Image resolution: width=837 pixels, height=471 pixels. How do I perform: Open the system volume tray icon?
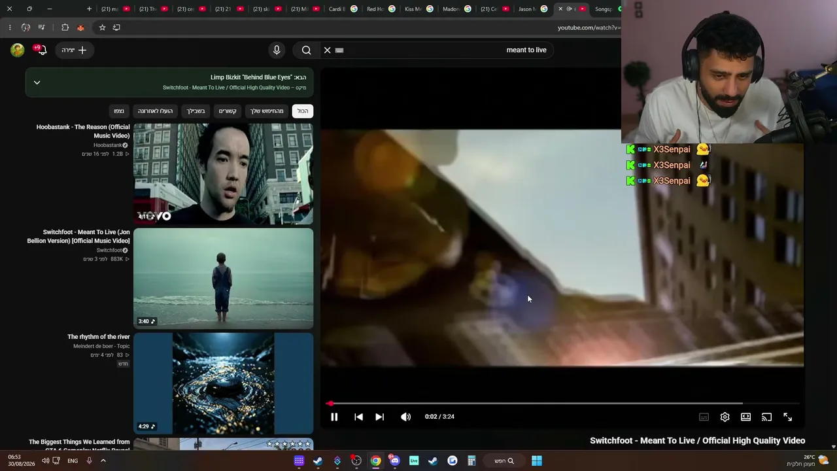[x=45, y=461]
